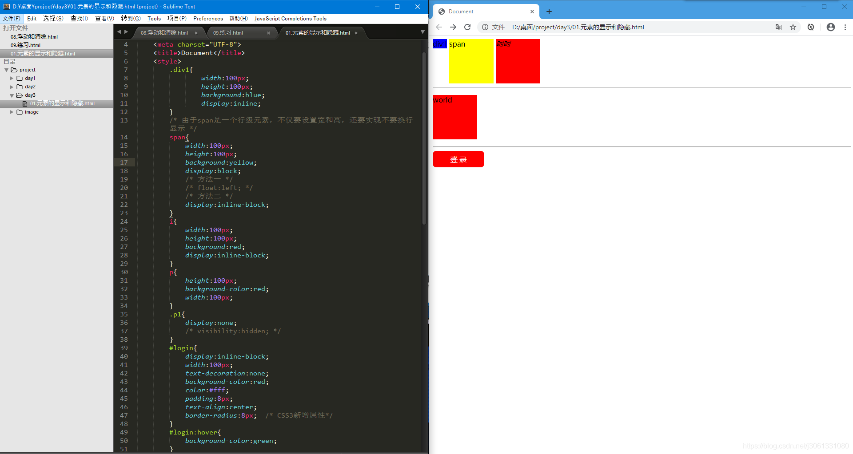Open the Edit menu
This screenshot has width=853, height=454.
click(x=32, y=19)
